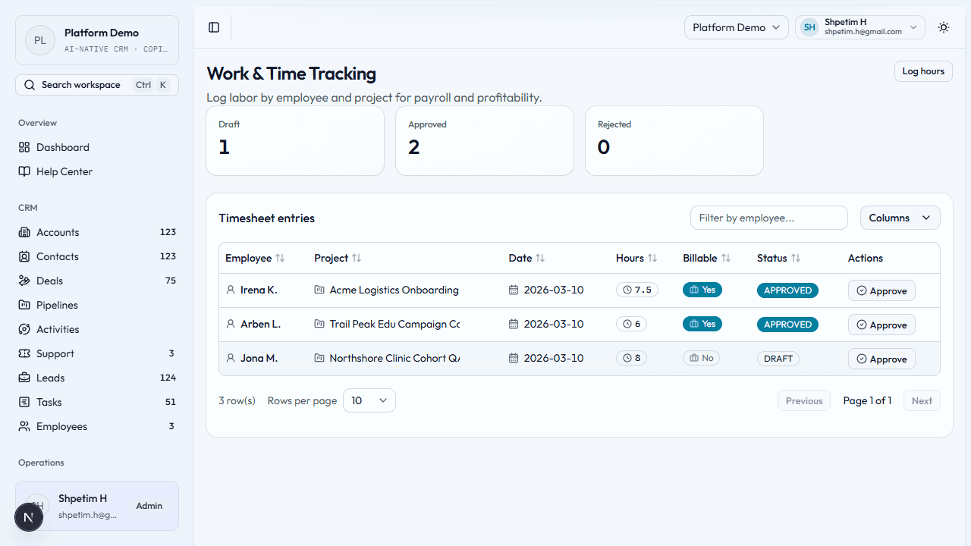Open the Platform Demo workspace dropdown
The width and height of the screenshot is (971, 546).
[736, 27]
